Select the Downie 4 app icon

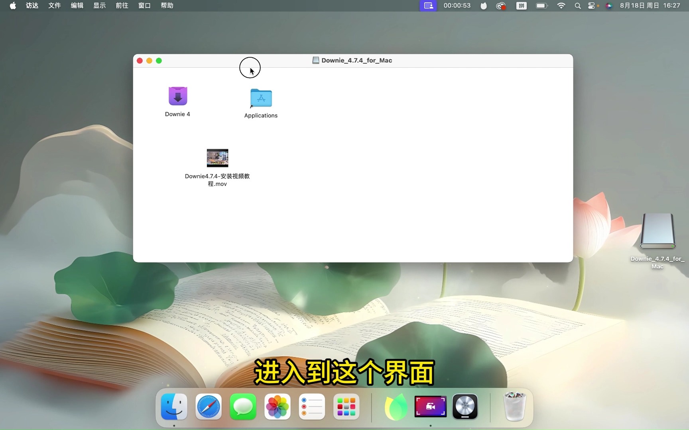click(178, 96)
